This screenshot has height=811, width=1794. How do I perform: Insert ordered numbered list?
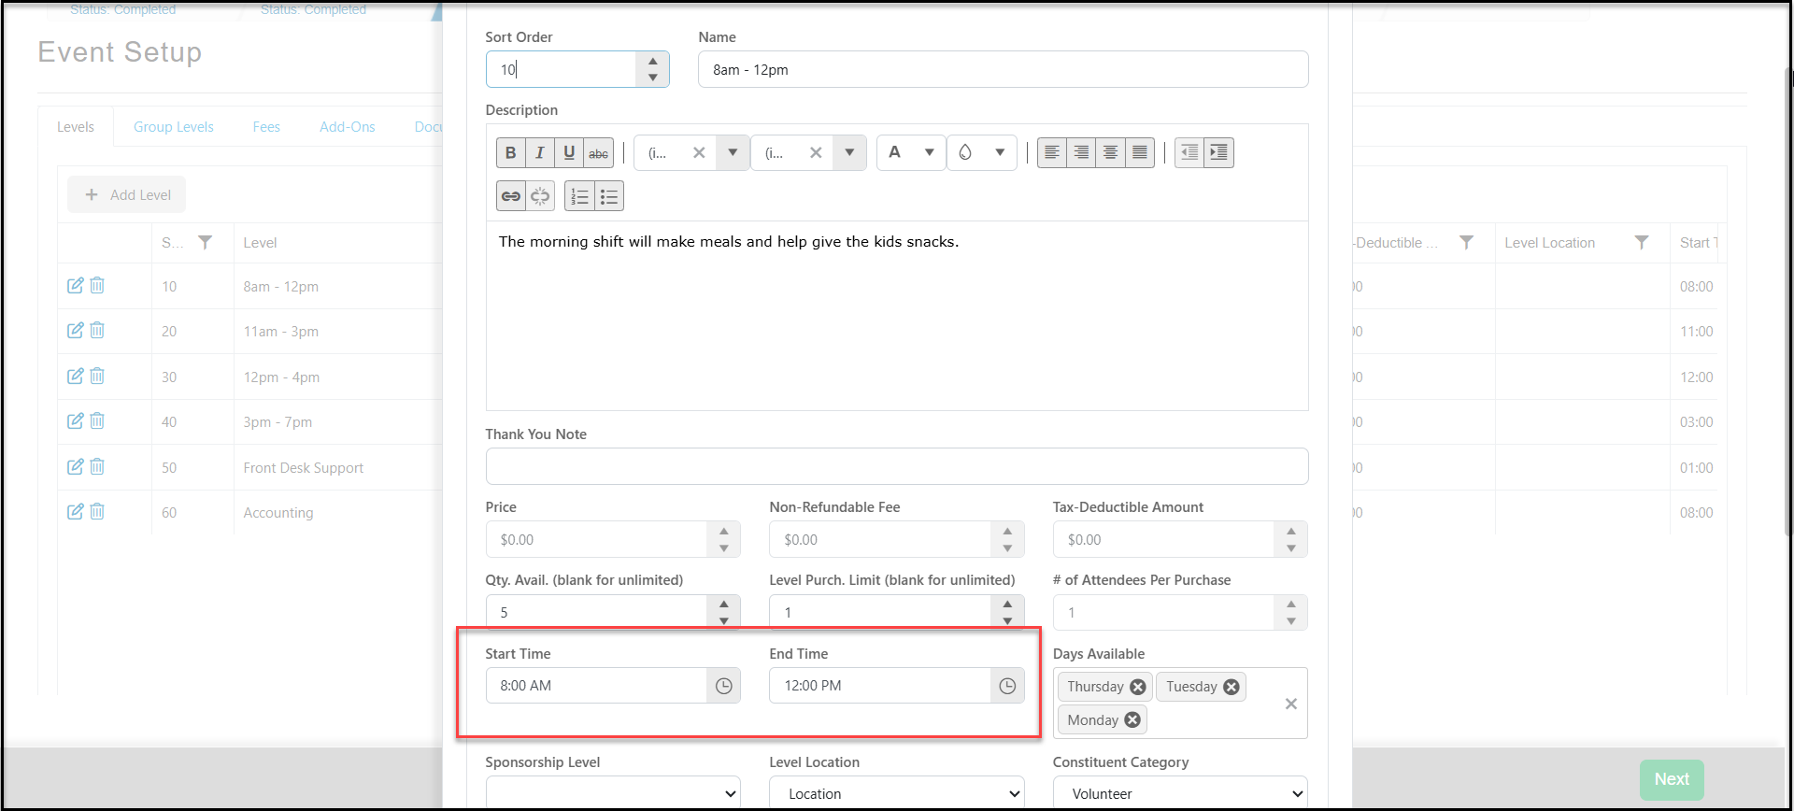pos(579,196)
